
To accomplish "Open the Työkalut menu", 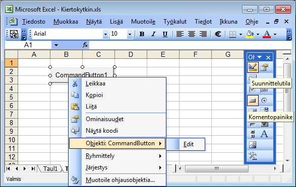I will (x=175, y=22).
